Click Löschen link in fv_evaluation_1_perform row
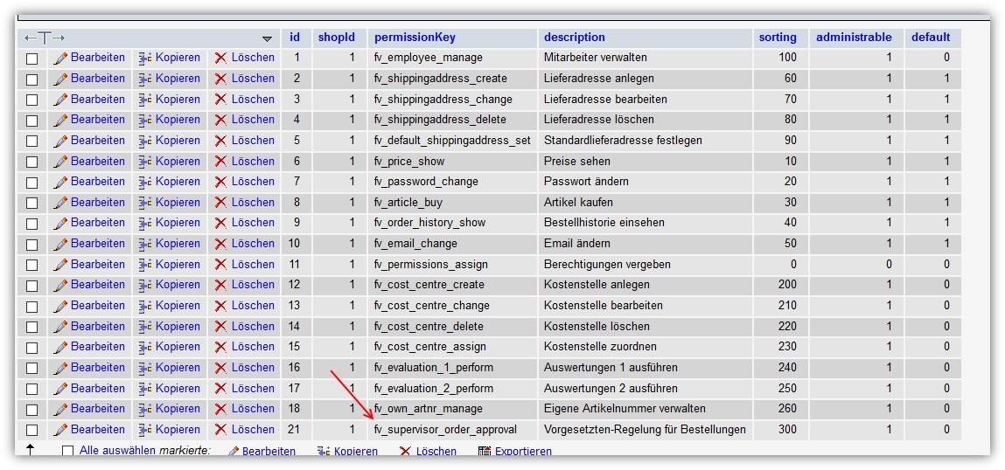 pos(253,367)
